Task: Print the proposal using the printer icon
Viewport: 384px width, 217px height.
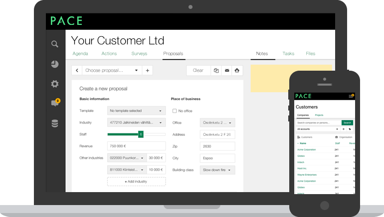Action: coord(237,70)
